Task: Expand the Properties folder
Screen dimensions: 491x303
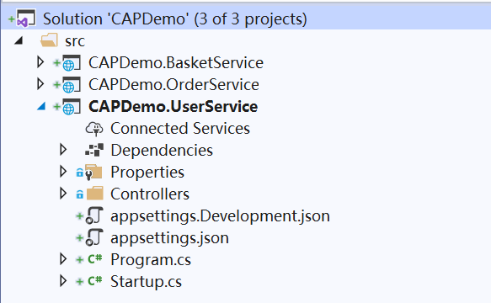Action: (x=63, y=172)
